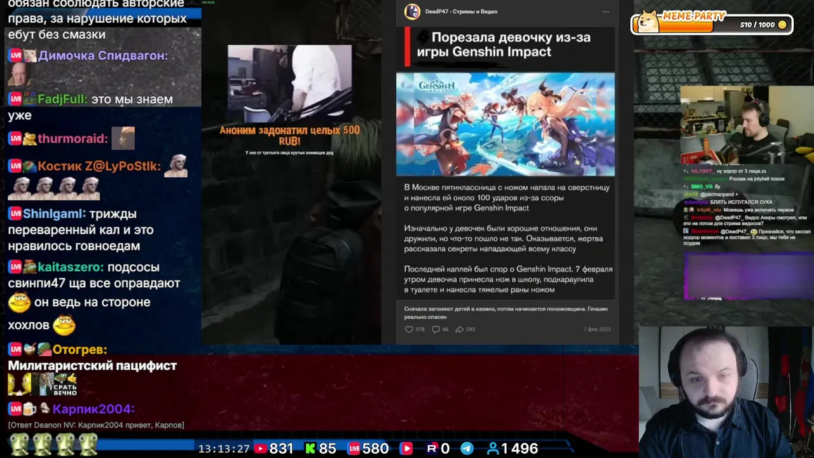Click the DeadP47 community avatar

point(412,11)
